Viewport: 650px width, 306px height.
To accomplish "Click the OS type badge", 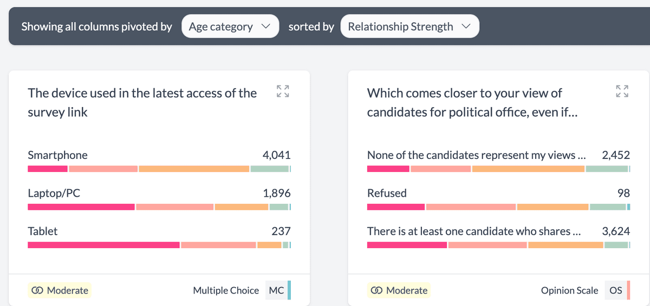I will pos(615,290).
